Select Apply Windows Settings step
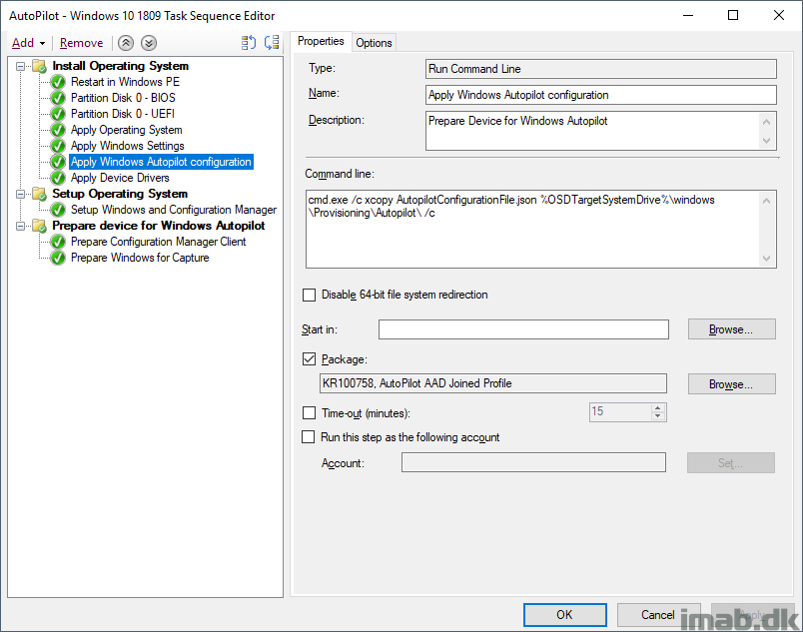 128,146
